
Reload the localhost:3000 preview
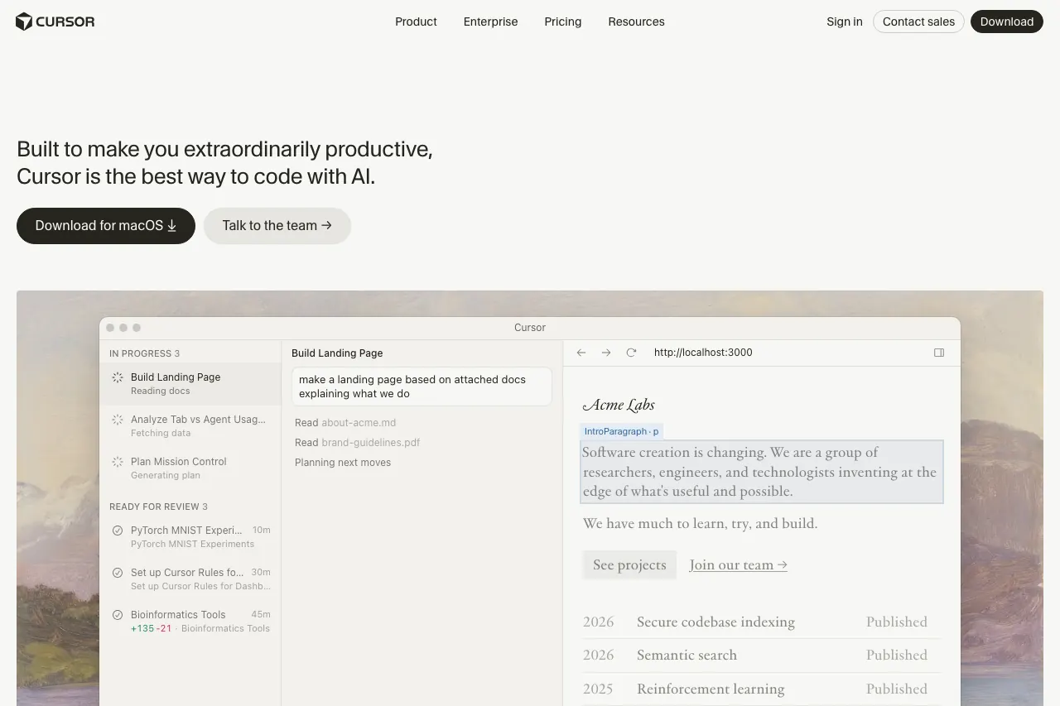pyautogui.click(x=631, y=353)
